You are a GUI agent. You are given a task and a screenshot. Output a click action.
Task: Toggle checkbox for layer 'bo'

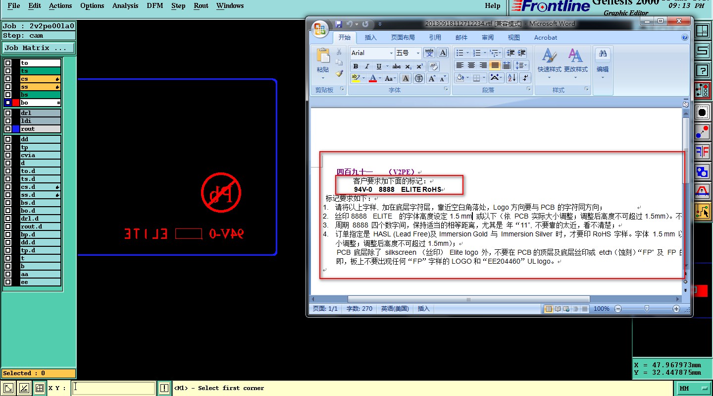click(7, 103)
